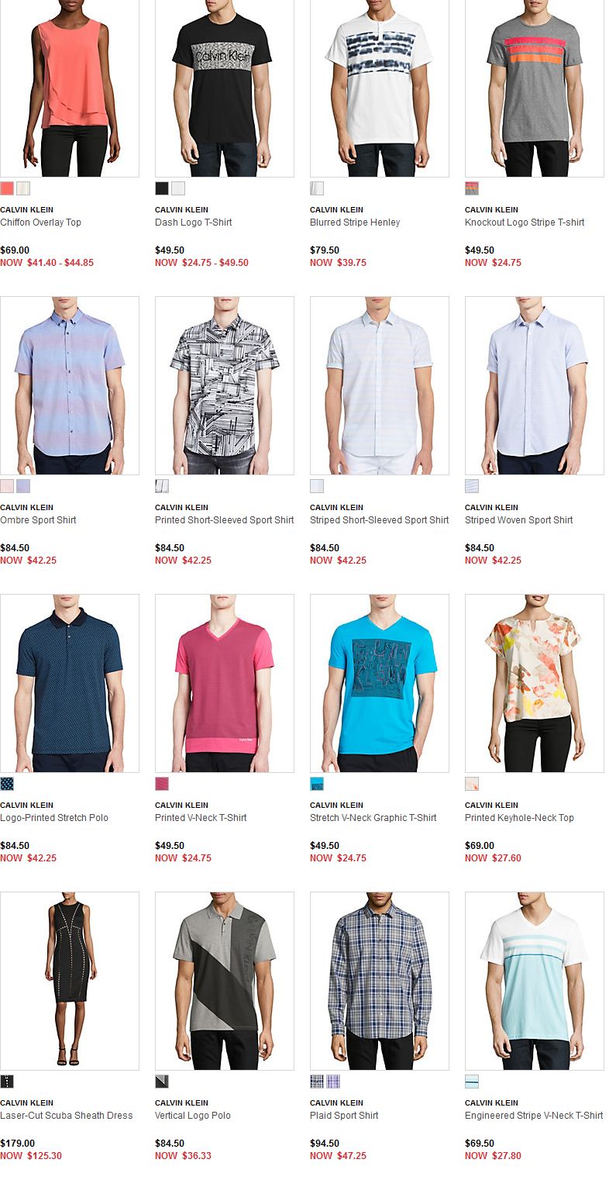Select turquoise swatch under Stretch V-Neck Graphic T-Shirt

(317, 784)
